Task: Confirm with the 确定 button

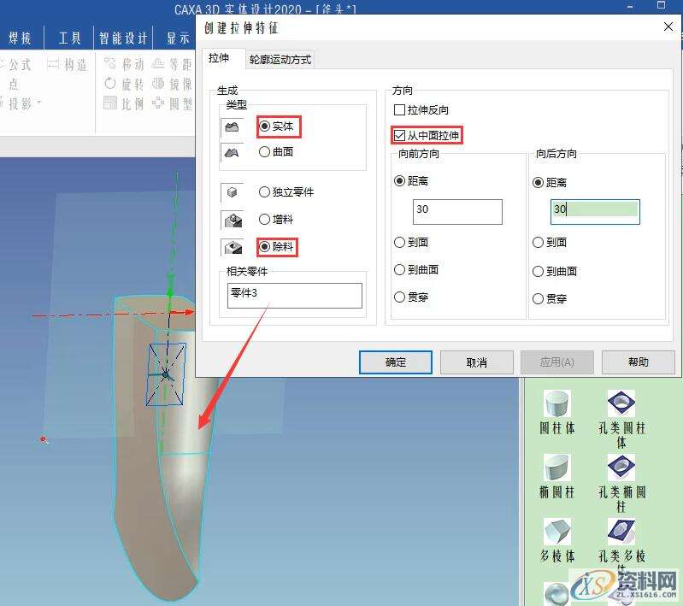Action: [396, 362]
